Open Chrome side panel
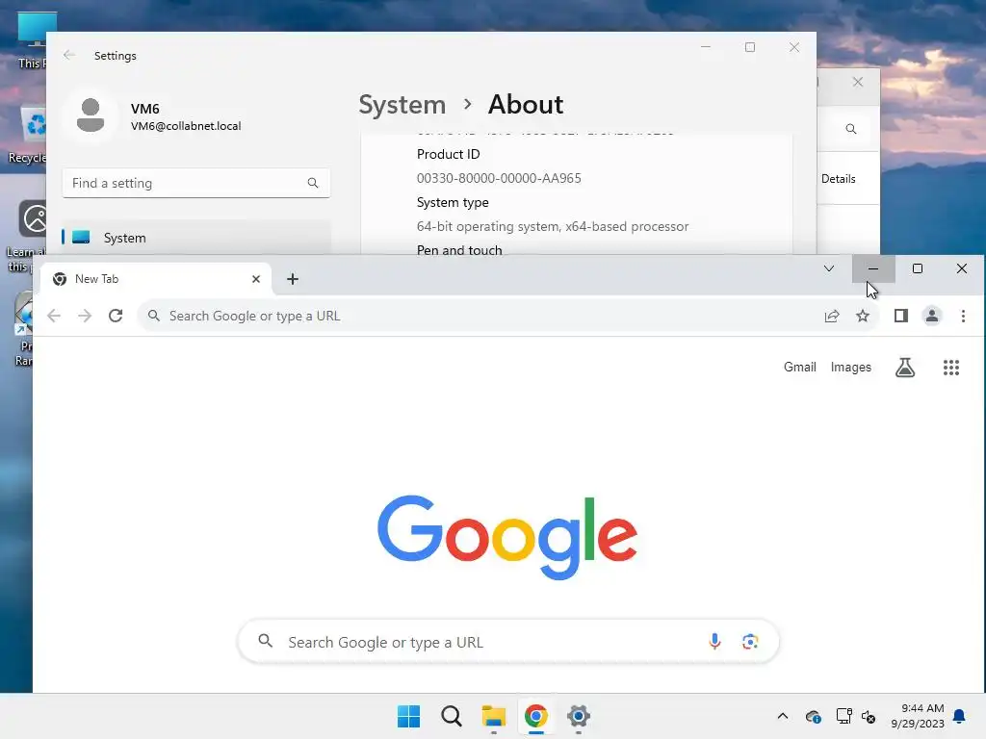This screenshot has width=986, height=739. coord(901,316)
